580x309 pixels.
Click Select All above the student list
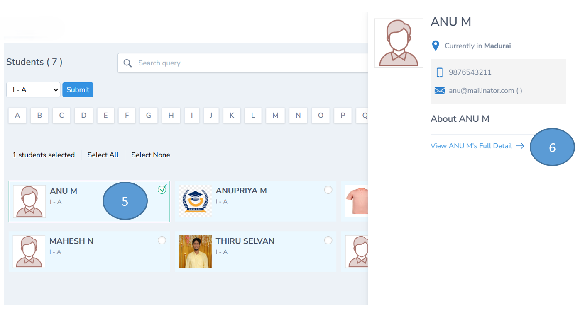(103, 154)
